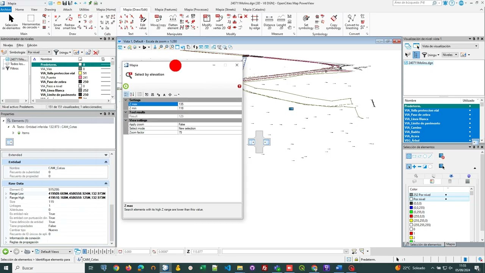Click the Edición menu in level manager

coord(32,45)
